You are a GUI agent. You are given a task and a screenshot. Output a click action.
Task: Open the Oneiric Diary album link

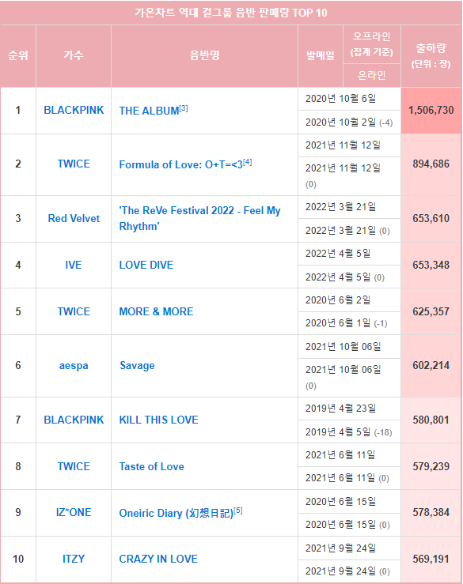[x=176, y=513]
